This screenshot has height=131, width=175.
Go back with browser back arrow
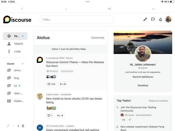pyautogui.click(x=22, y=9)
